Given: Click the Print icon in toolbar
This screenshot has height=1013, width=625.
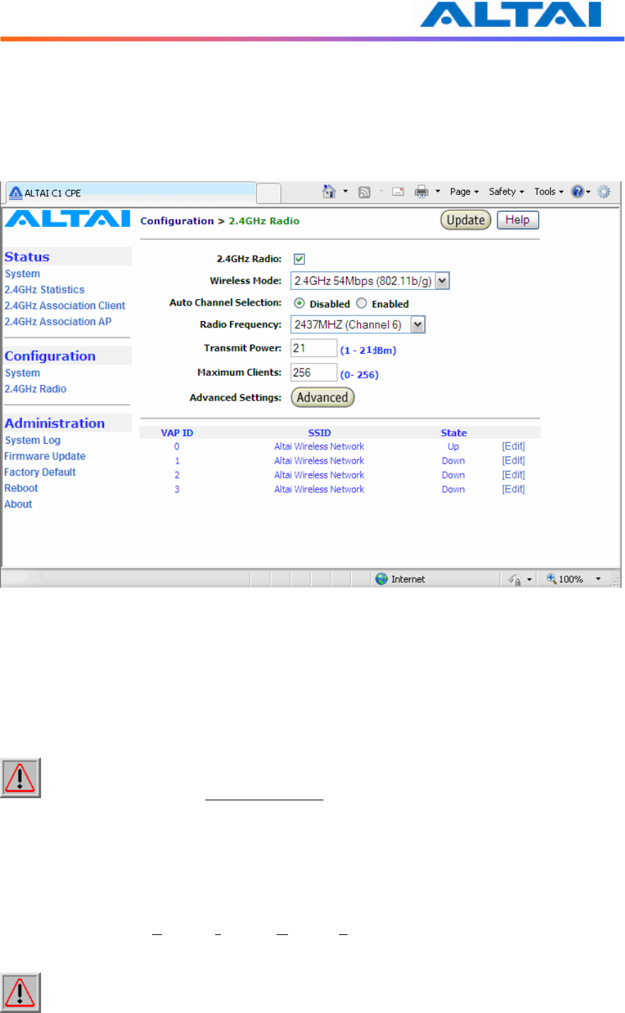Looking at the screenshot, I should click(421, 191).
